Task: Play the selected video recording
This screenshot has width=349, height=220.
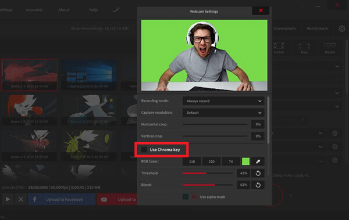Action: pos(8,199)
